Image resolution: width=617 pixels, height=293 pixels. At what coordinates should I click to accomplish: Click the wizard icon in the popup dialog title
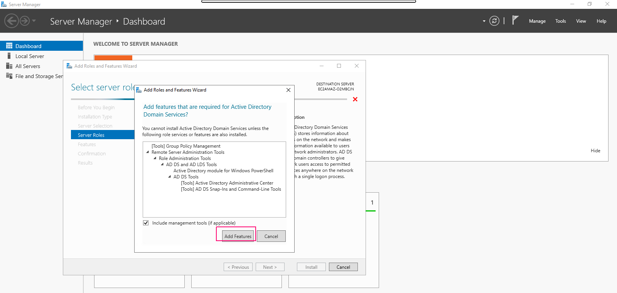(x=139, y=90)
